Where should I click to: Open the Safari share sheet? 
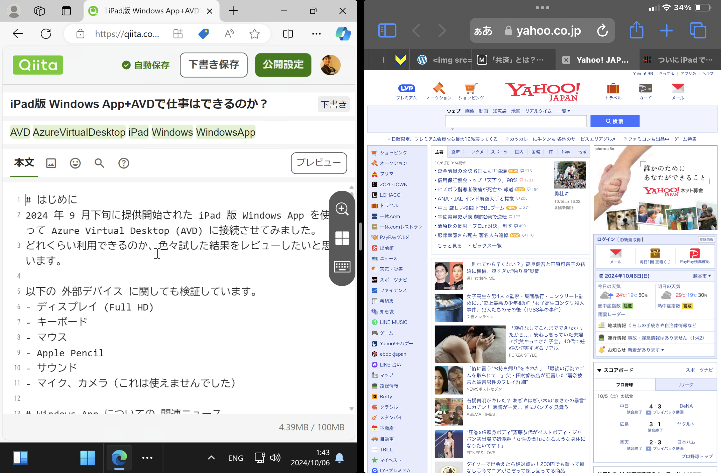(636, 31)
